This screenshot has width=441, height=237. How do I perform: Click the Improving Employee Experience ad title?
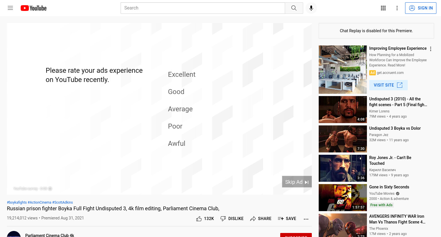[x=398, y=48]
